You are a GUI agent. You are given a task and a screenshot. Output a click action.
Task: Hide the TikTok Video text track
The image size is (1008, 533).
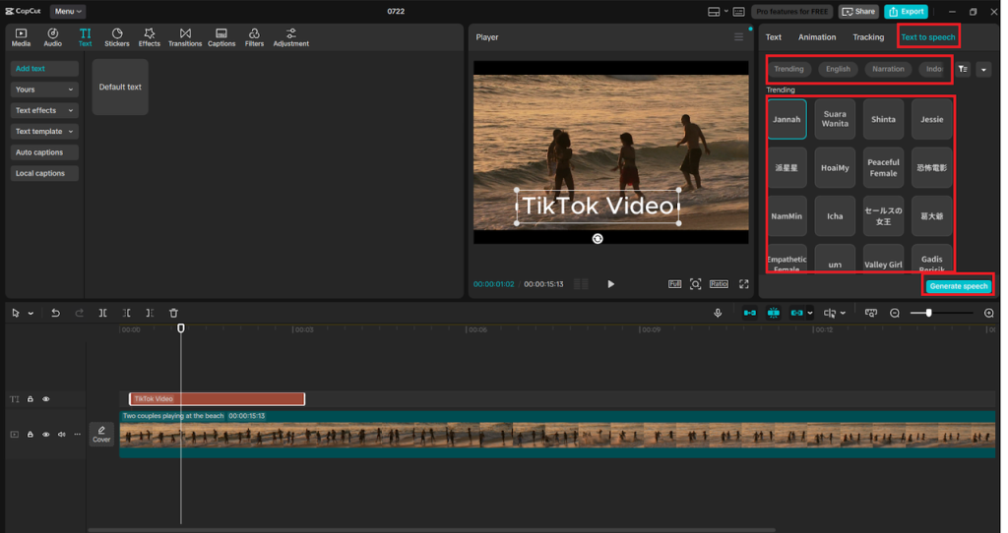[x=45, y=399]
